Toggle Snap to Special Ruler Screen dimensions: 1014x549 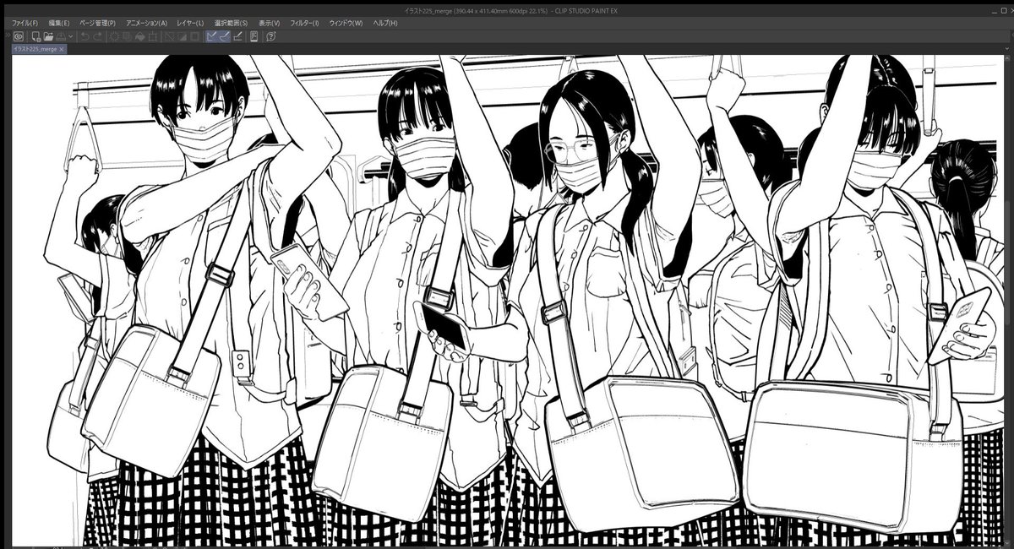[x=225, y=36]
